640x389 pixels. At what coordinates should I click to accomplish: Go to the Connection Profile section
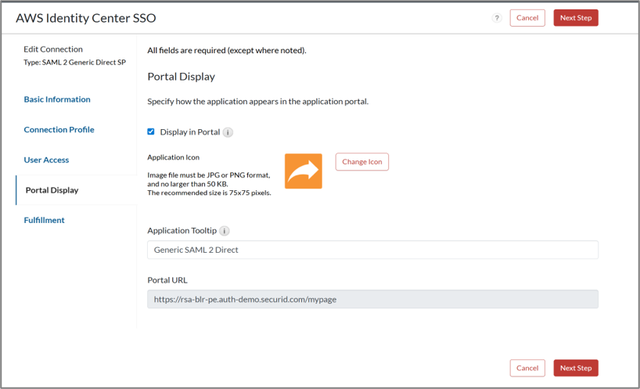click(59, 129)
